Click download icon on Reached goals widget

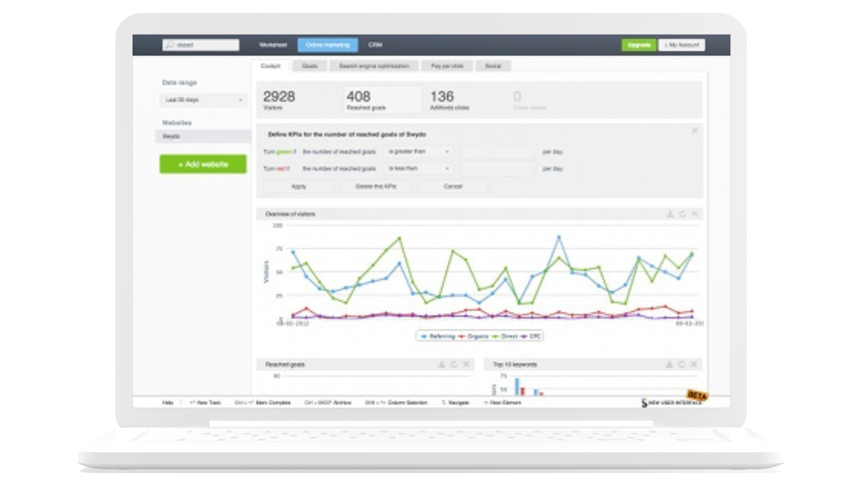pos(442,365)
